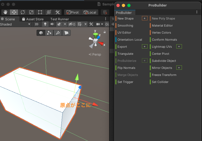Screen dimensions: 202x141
Task: Toggle scene lighting bulb icon
Action: pyautogui.click(x=45, y=24)
